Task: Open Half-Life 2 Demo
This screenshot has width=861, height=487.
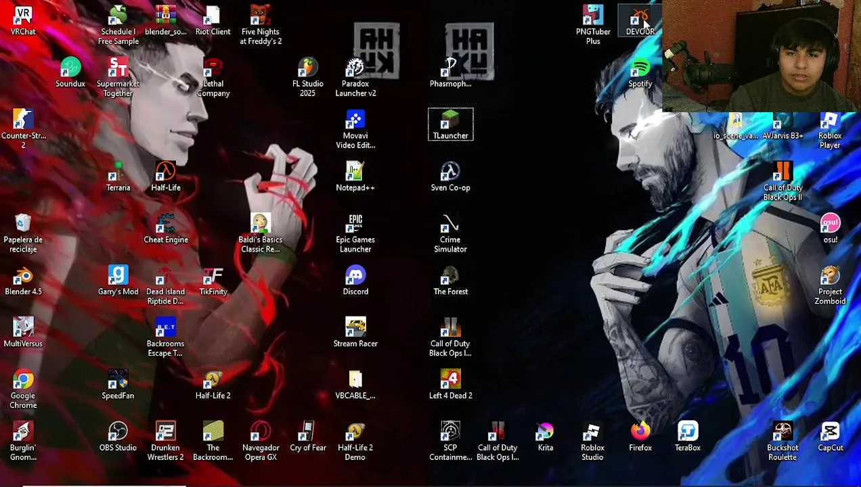Action: (355, 442)
